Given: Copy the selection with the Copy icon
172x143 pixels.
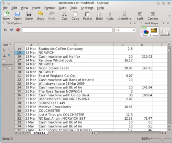Looking at the screenshot, I should pyautogui.click(x=75, y=16).
